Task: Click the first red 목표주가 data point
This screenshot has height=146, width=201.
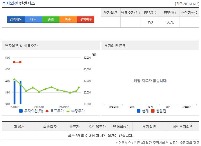Action: pos(14,62)
